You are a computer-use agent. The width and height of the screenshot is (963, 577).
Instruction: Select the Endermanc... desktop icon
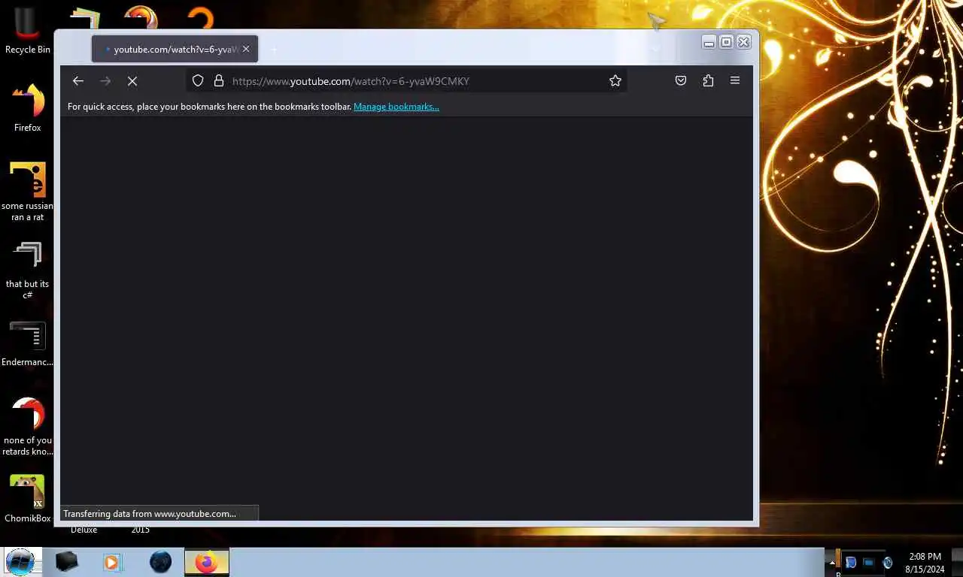[28, 344]
